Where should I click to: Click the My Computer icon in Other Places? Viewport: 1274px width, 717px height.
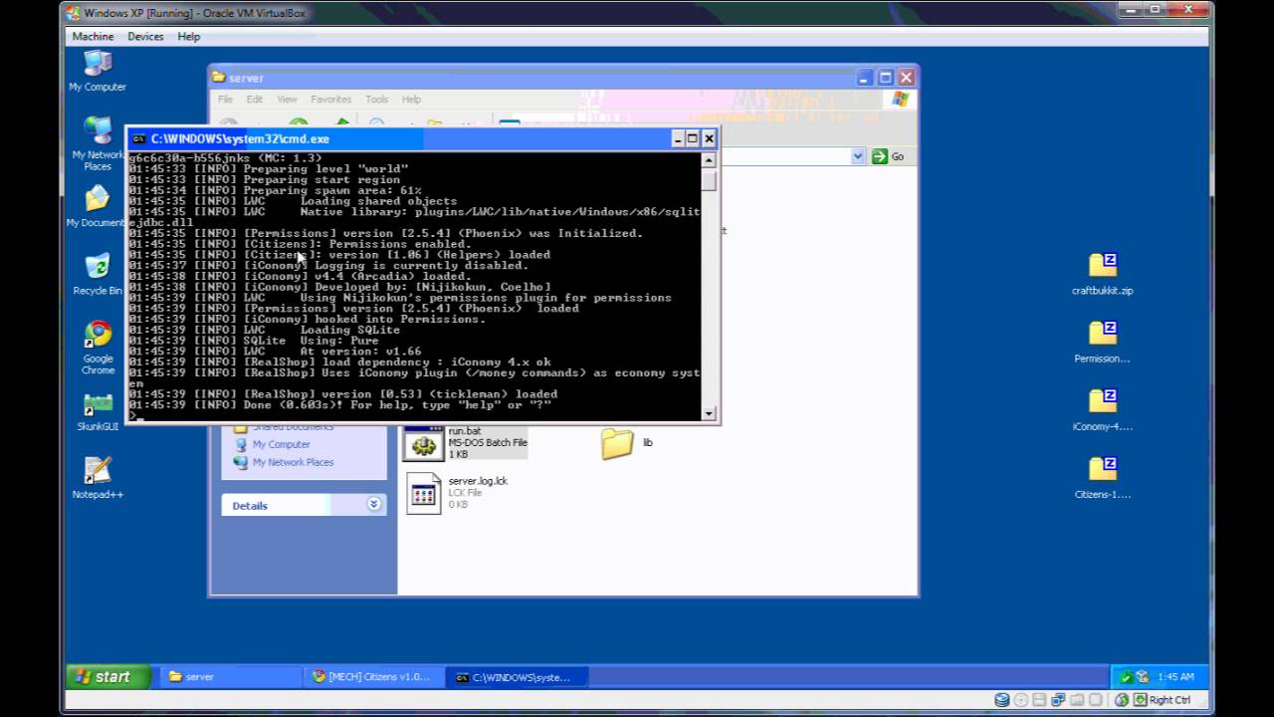coord(240,444)
